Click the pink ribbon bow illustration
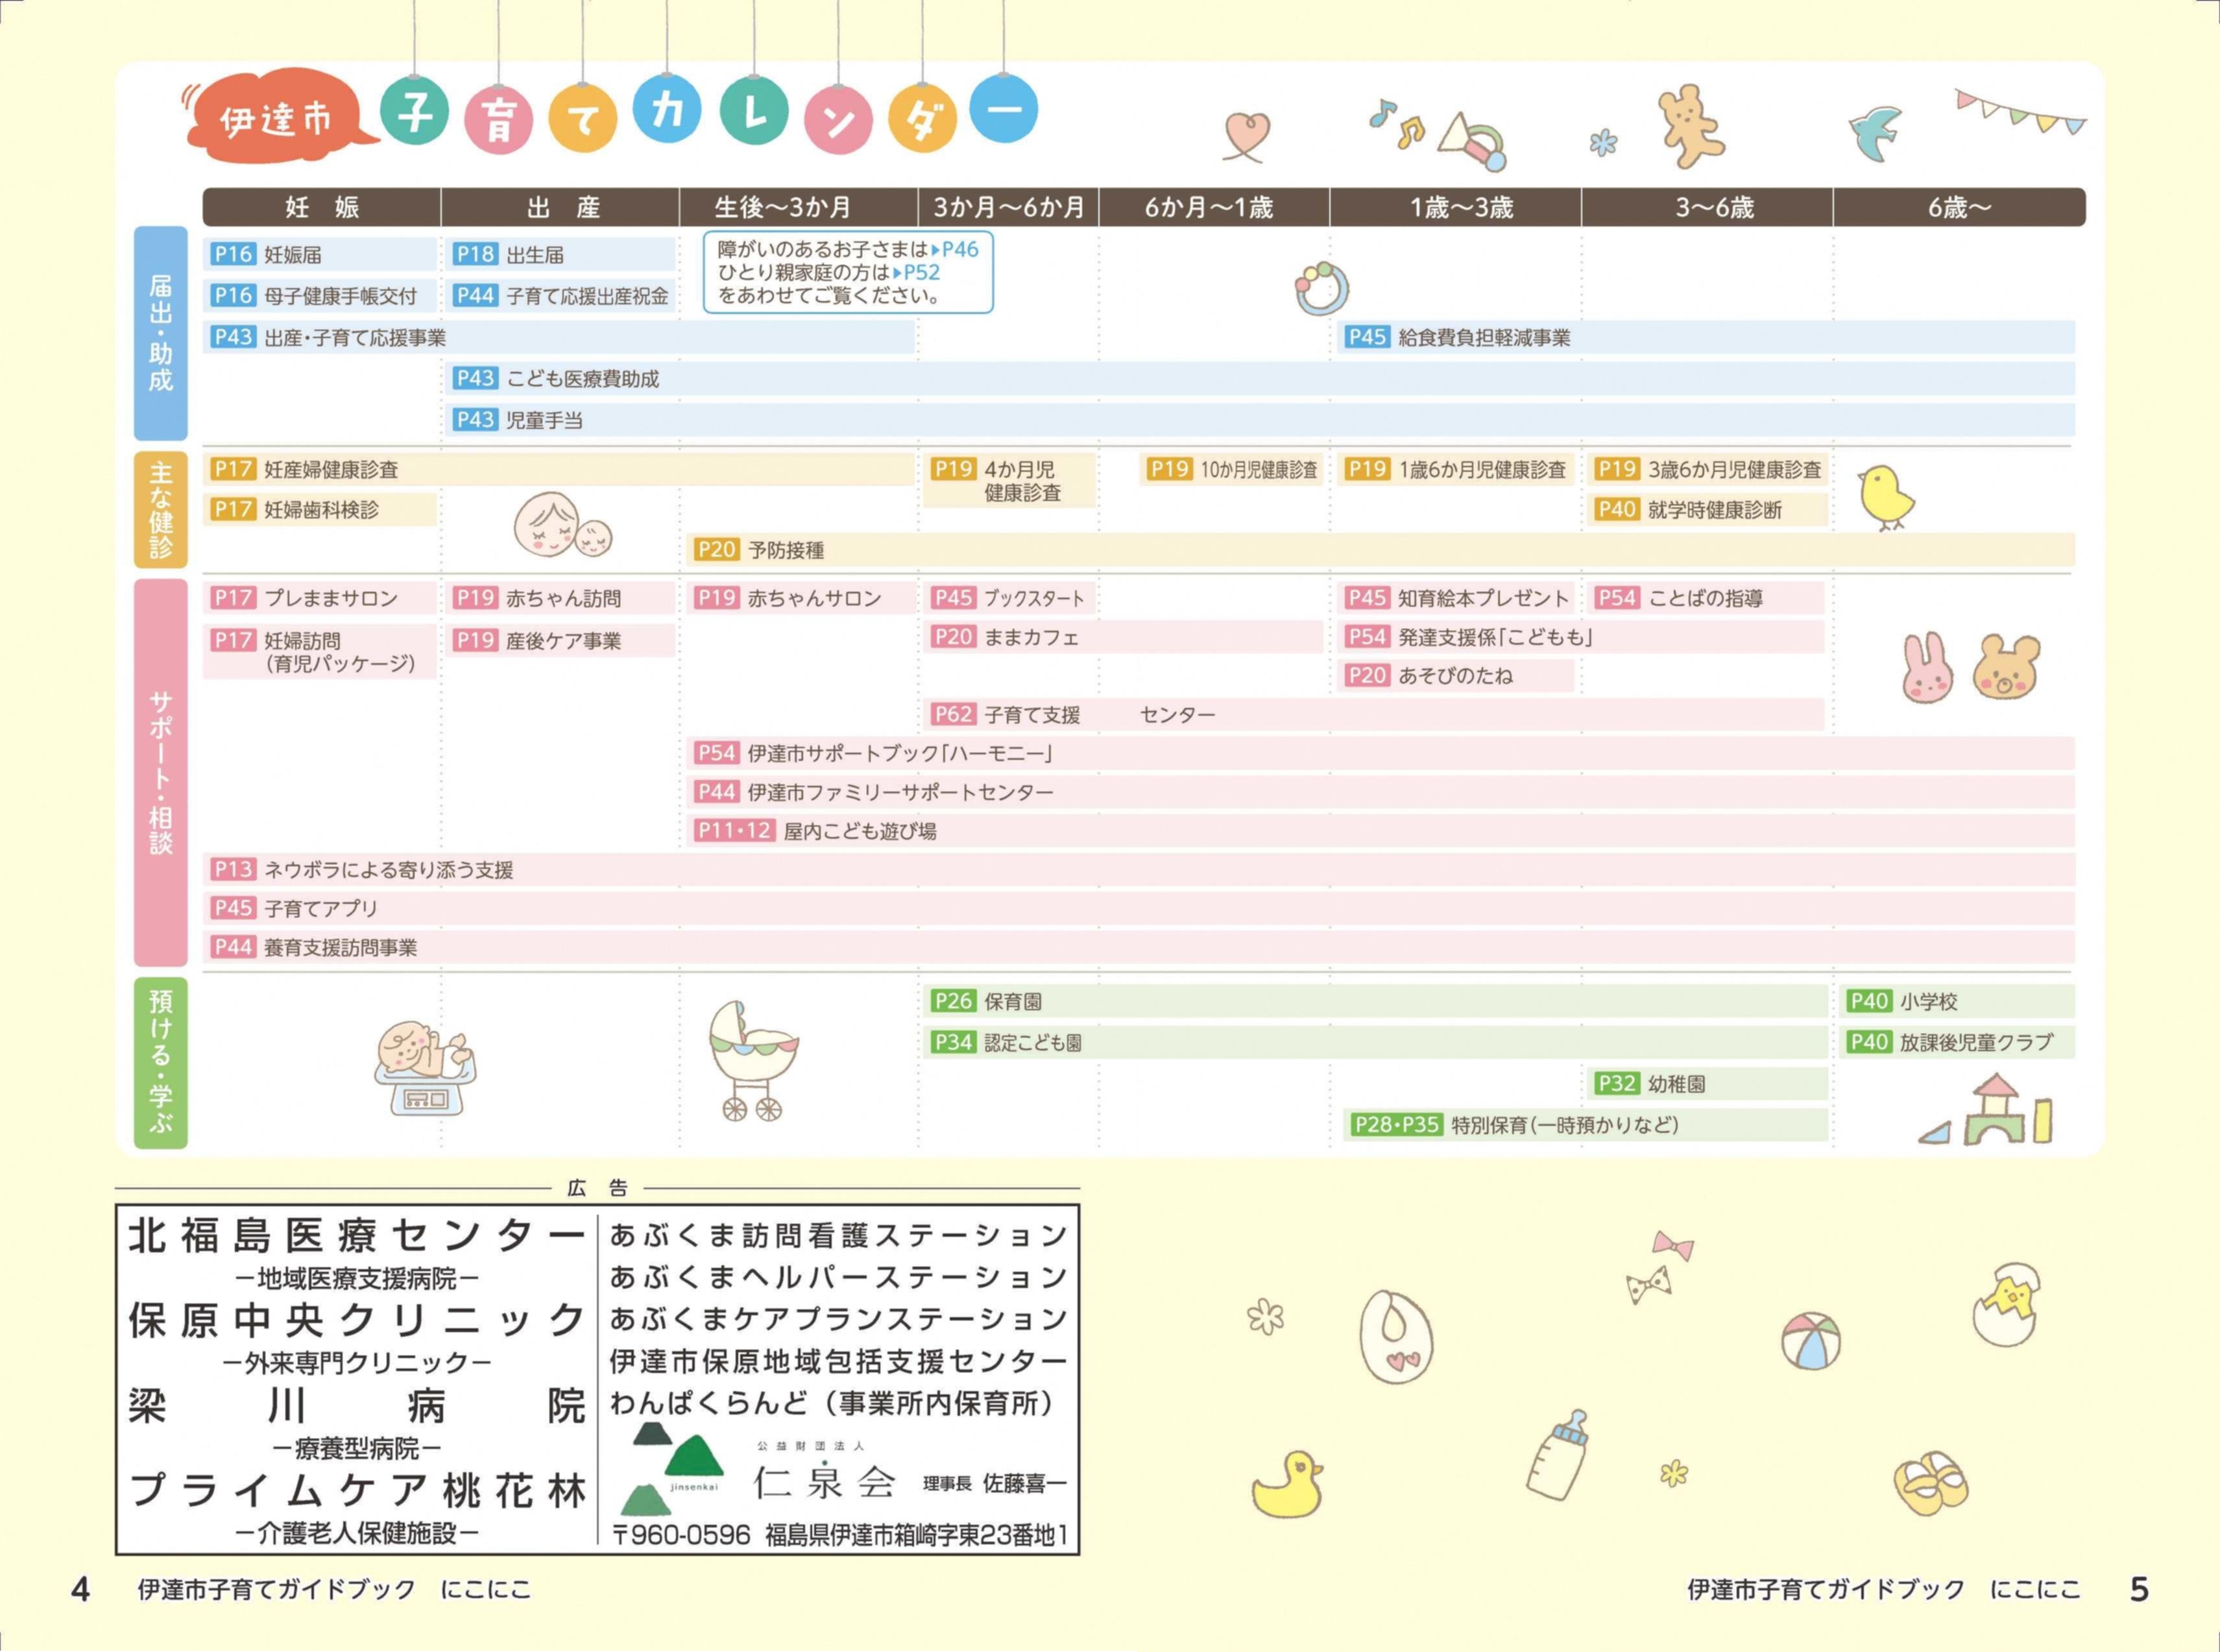This screenshot has width=2220, height=1652. [1672, 1246]
